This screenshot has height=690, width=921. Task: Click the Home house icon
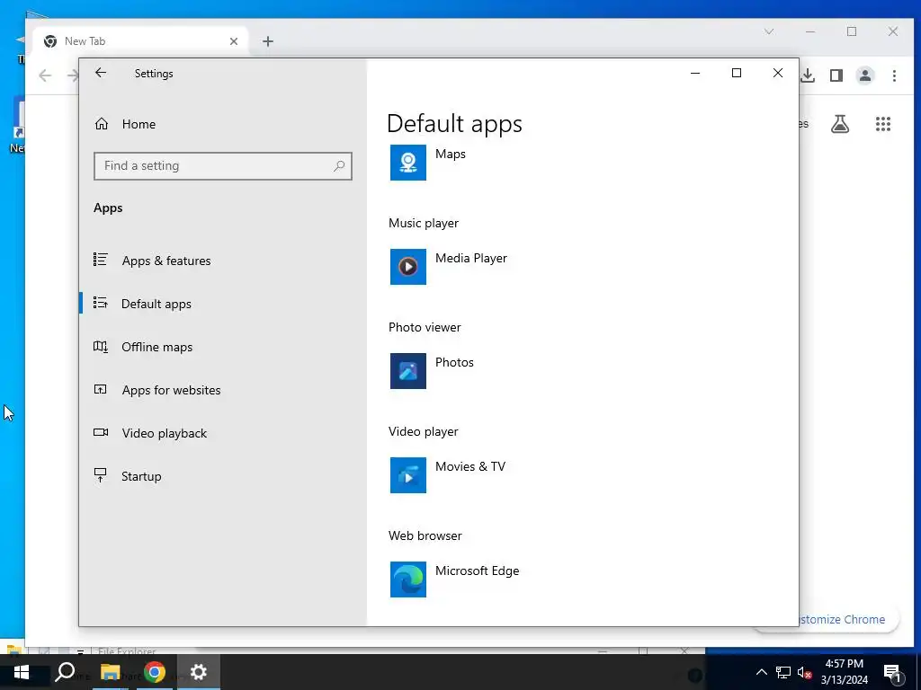[x=102, y=124]
